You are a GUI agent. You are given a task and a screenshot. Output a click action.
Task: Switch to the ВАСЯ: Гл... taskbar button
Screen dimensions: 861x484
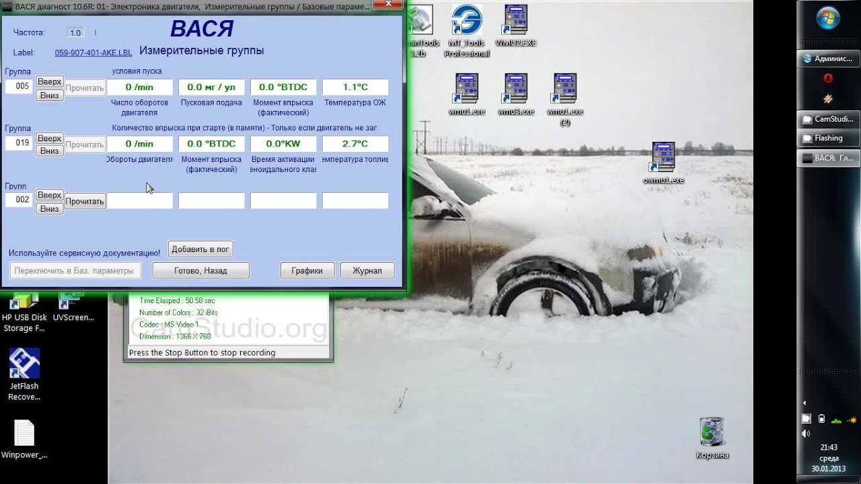[828, 158]
